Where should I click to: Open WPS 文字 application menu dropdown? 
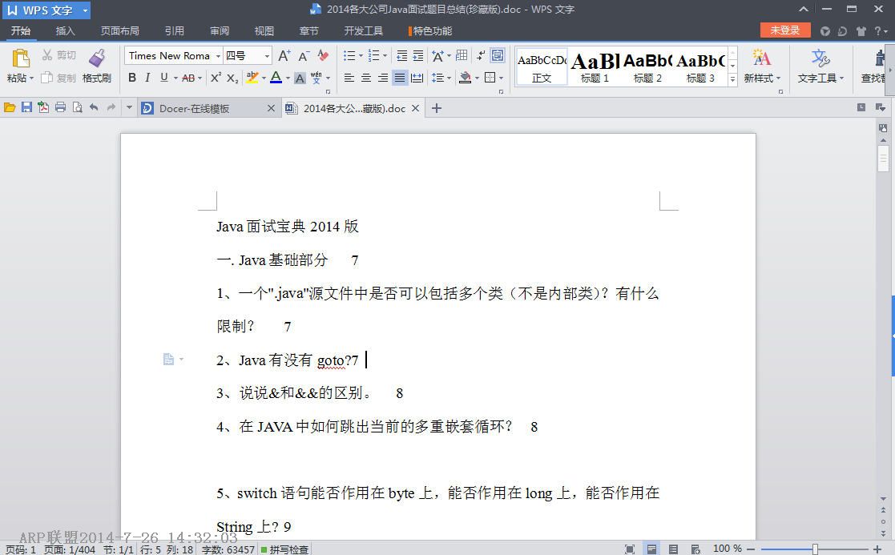86,10
